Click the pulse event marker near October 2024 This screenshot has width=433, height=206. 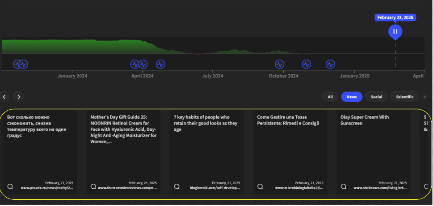coord(279,65)
